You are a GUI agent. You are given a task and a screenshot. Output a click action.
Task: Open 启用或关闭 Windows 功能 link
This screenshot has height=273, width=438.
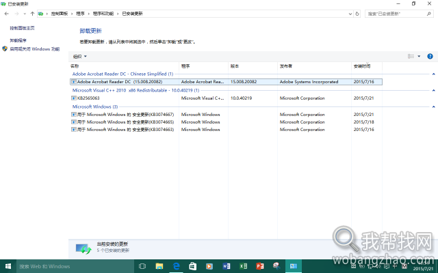click(x=35, y=49)
